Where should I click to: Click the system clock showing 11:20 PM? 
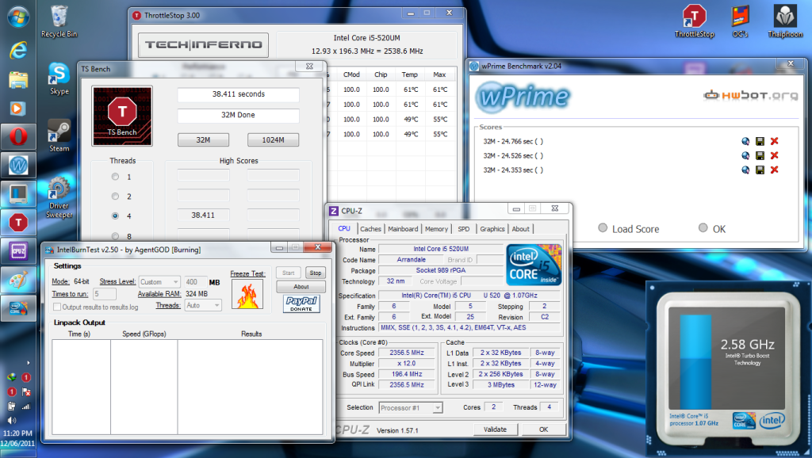[17, 433]
